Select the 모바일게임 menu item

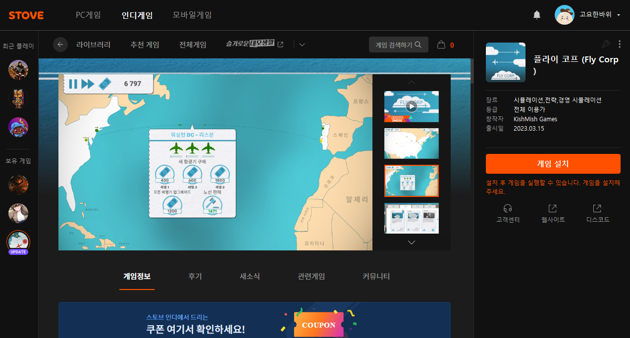[x=192, y=15]
